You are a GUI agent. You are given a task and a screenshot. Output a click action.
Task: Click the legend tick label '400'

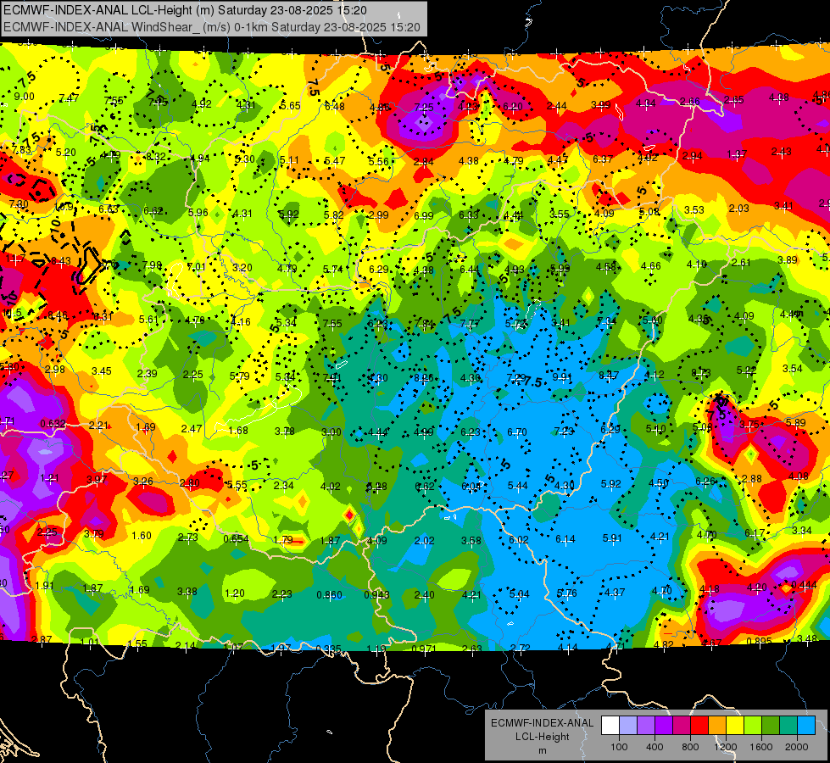tap(655, 747)
